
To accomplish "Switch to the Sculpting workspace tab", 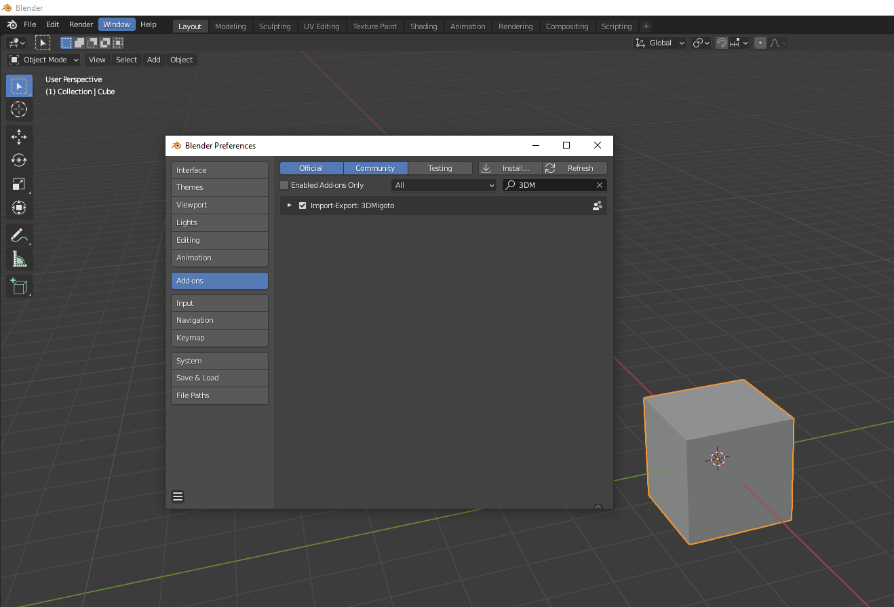I will pyautogui.click(x=275, y=26).
